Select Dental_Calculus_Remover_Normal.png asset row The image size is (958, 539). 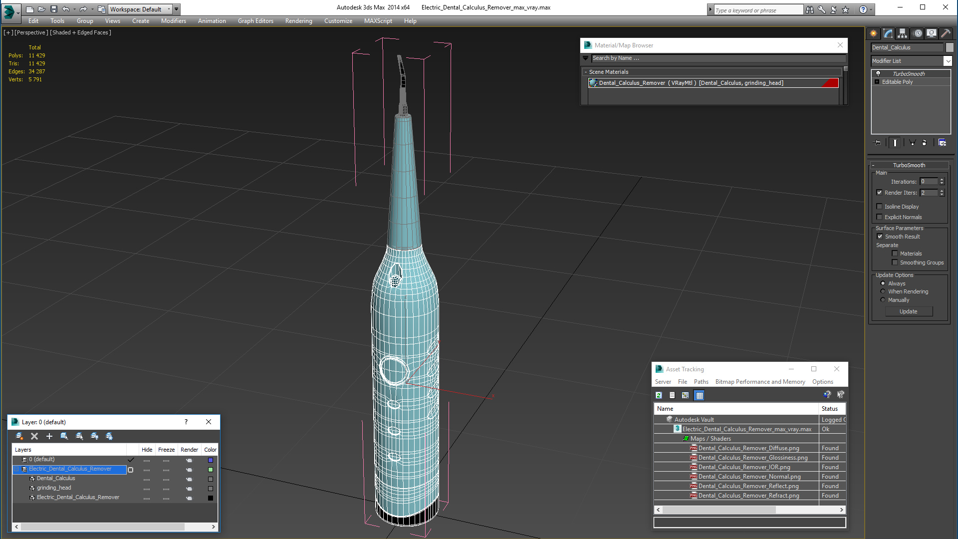pos(749,477)
